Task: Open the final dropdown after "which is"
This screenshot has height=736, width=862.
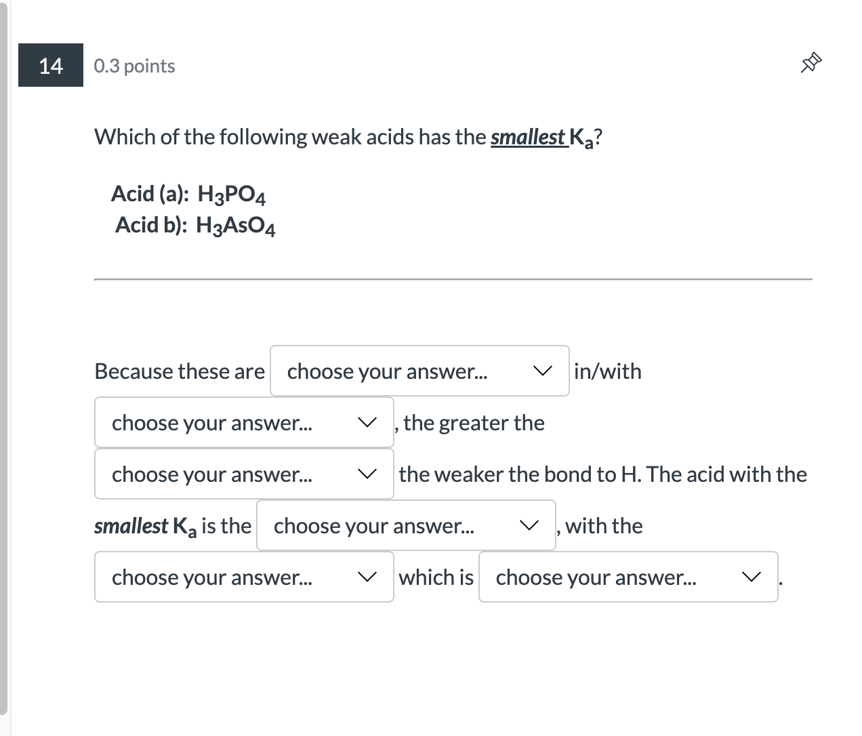Action: coord(628,577)
